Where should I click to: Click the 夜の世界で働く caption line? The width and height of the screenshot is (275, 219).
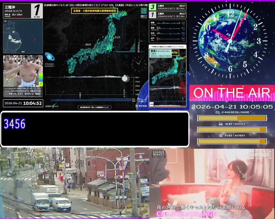(x=201, y=207)
